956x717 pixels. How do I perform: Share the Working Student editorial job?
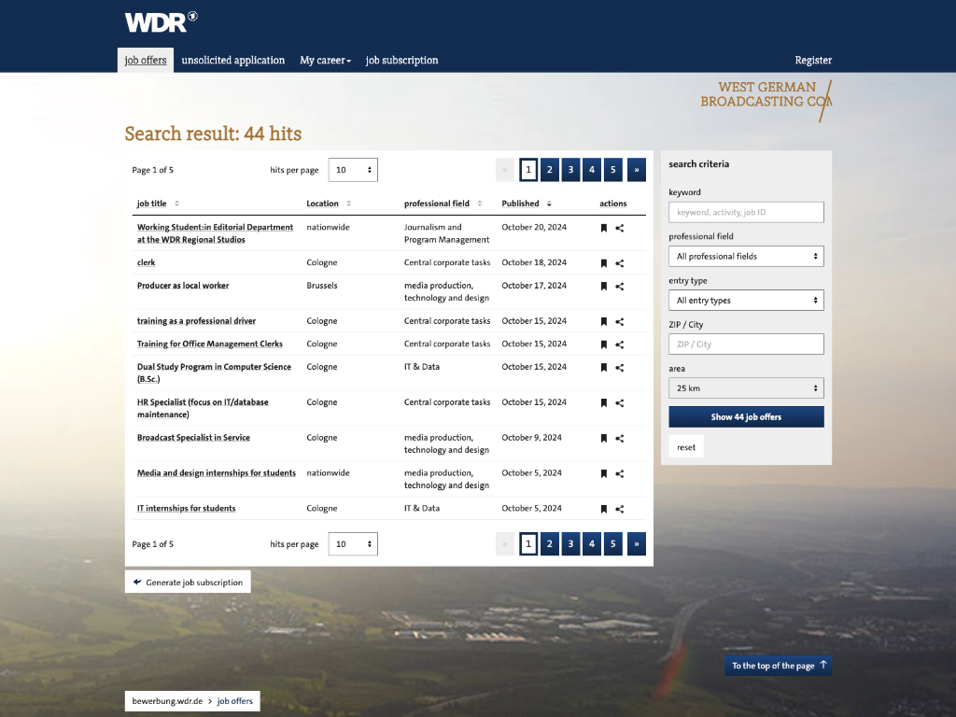pyautogui.click(x=620, y=228)
